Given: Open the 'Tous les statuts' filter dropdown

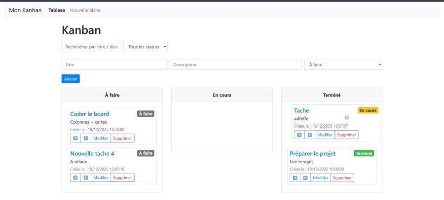Looking at the screenshot, I should pos(146,47).
